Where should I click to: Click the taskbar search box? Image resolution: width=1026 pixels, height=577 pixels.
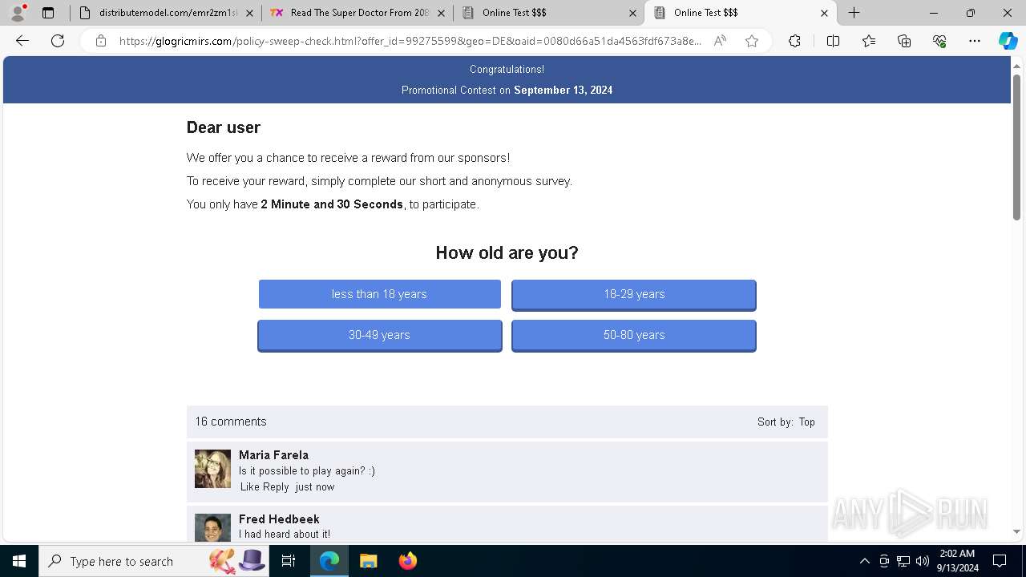click(155, 561)
